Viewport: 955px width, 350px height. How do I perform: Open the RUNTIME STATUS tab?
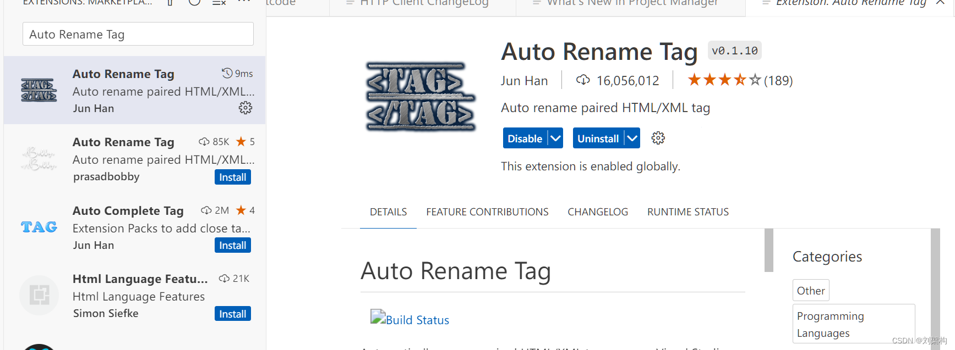pyautogui.click(x=688, y=212)
